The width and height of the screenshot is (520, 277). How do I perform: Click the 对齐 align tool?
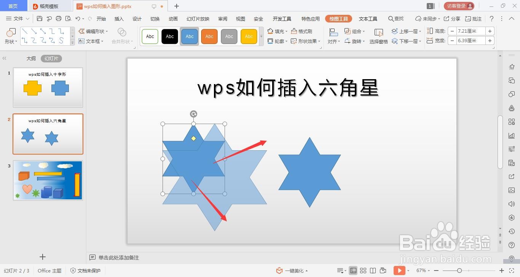pos(333,37)
